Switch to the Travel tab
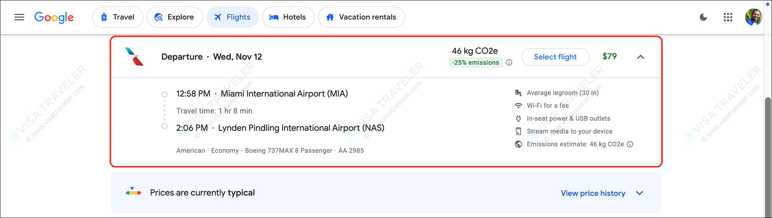This screenshot has height=218, width=772. (x=118, y=17)
